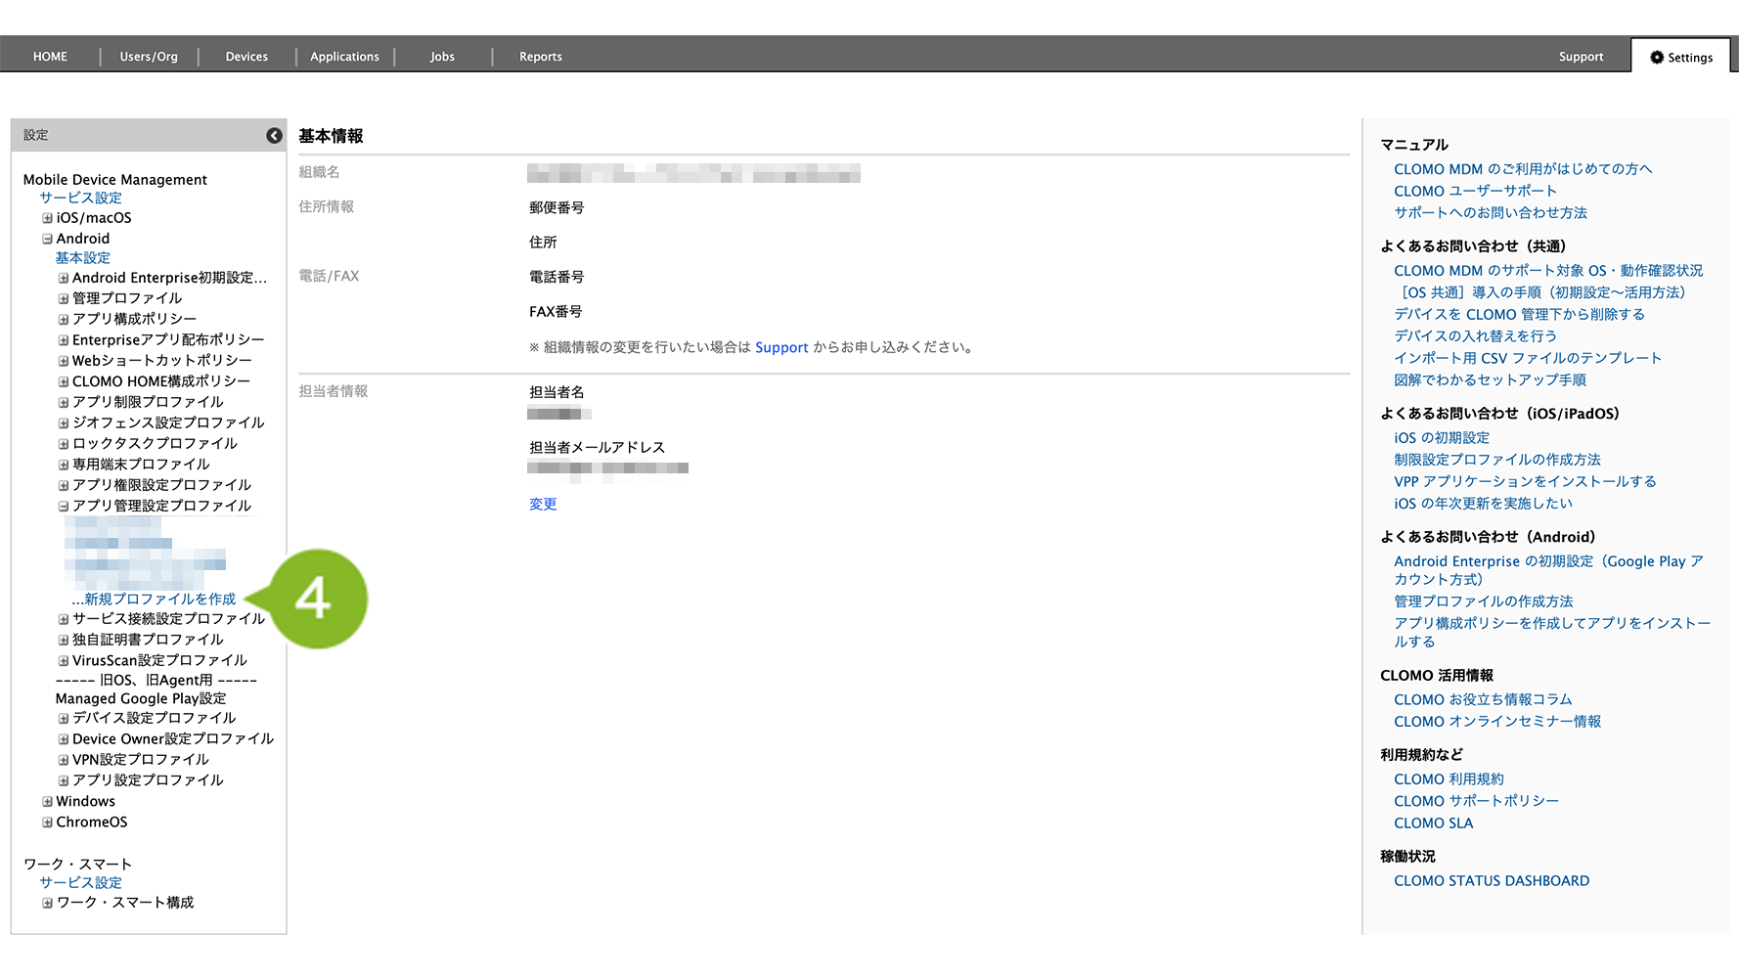Viewport: 1739px width, 978px height.
Task: Expand VPN設定プロファイル tree item
Action: [x=64, y=760]
